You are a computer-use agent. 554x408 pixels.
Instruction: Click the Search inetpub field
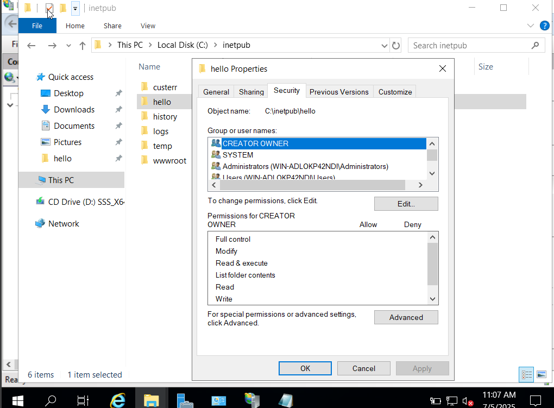click(471, 46)
